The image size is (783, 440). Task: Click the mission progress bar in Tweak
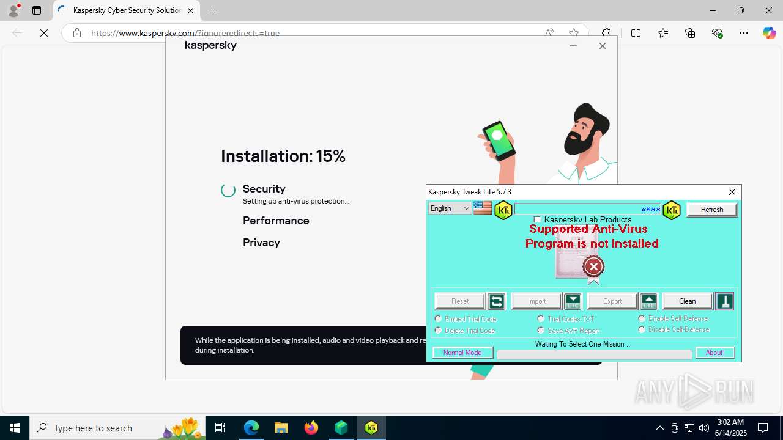tap(594, 354)
